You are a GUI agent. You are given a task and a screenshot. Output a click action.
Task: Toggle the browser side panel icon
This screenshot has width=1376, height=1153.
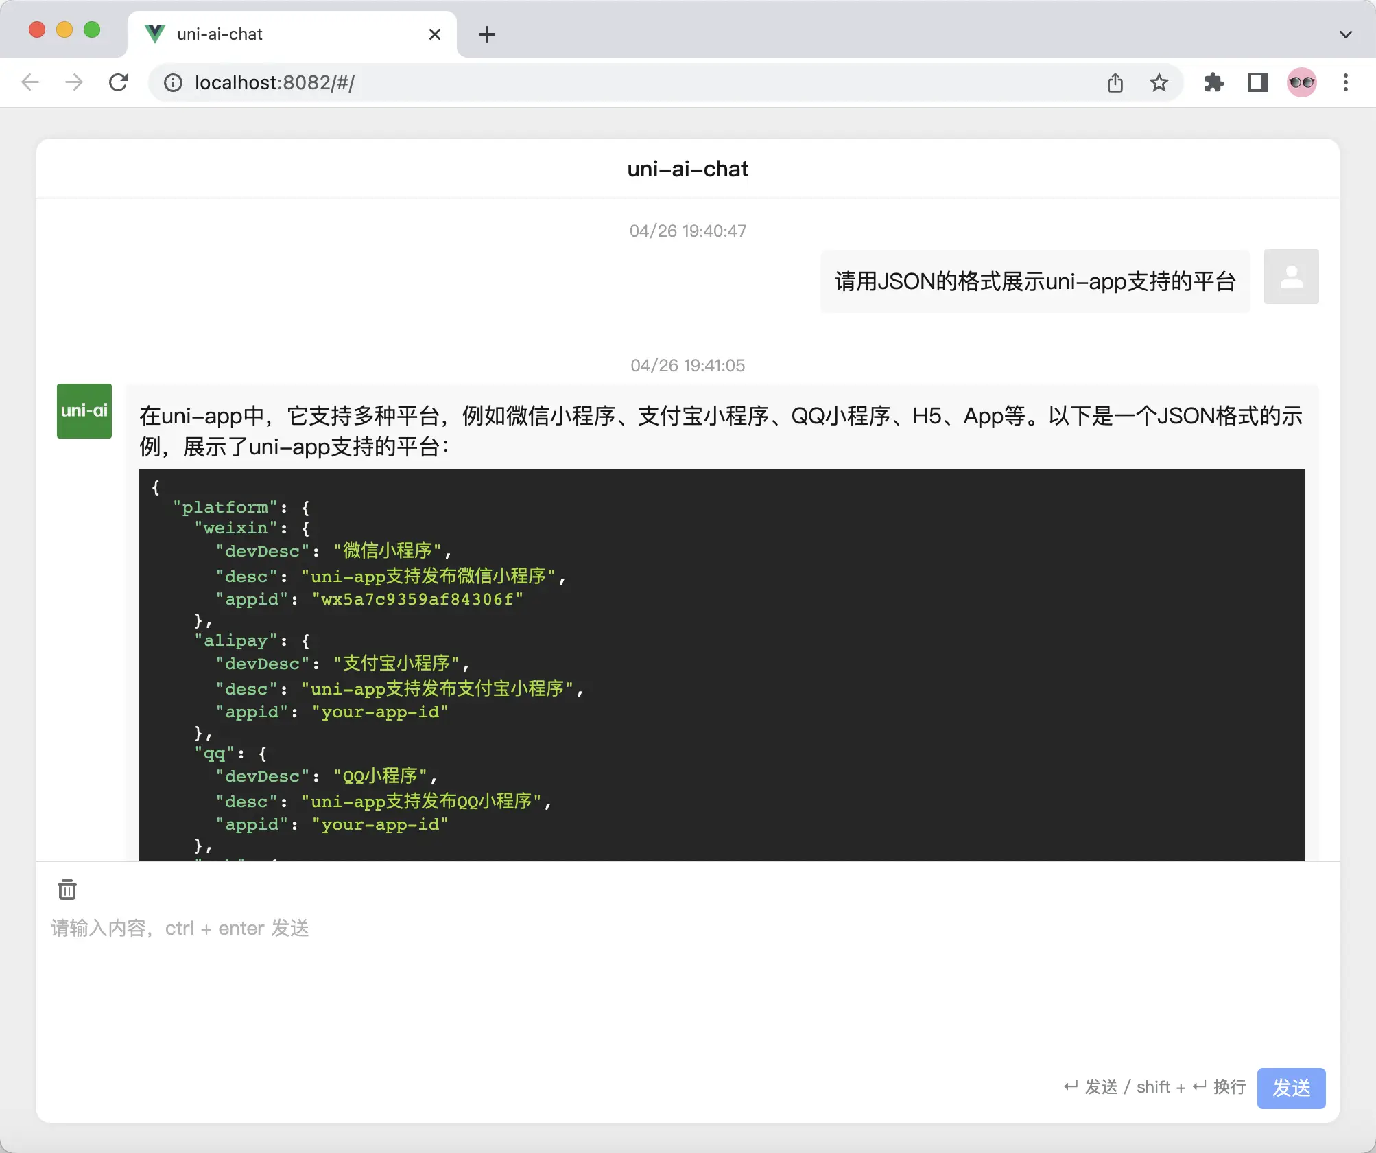click(x=1258, y=83)
